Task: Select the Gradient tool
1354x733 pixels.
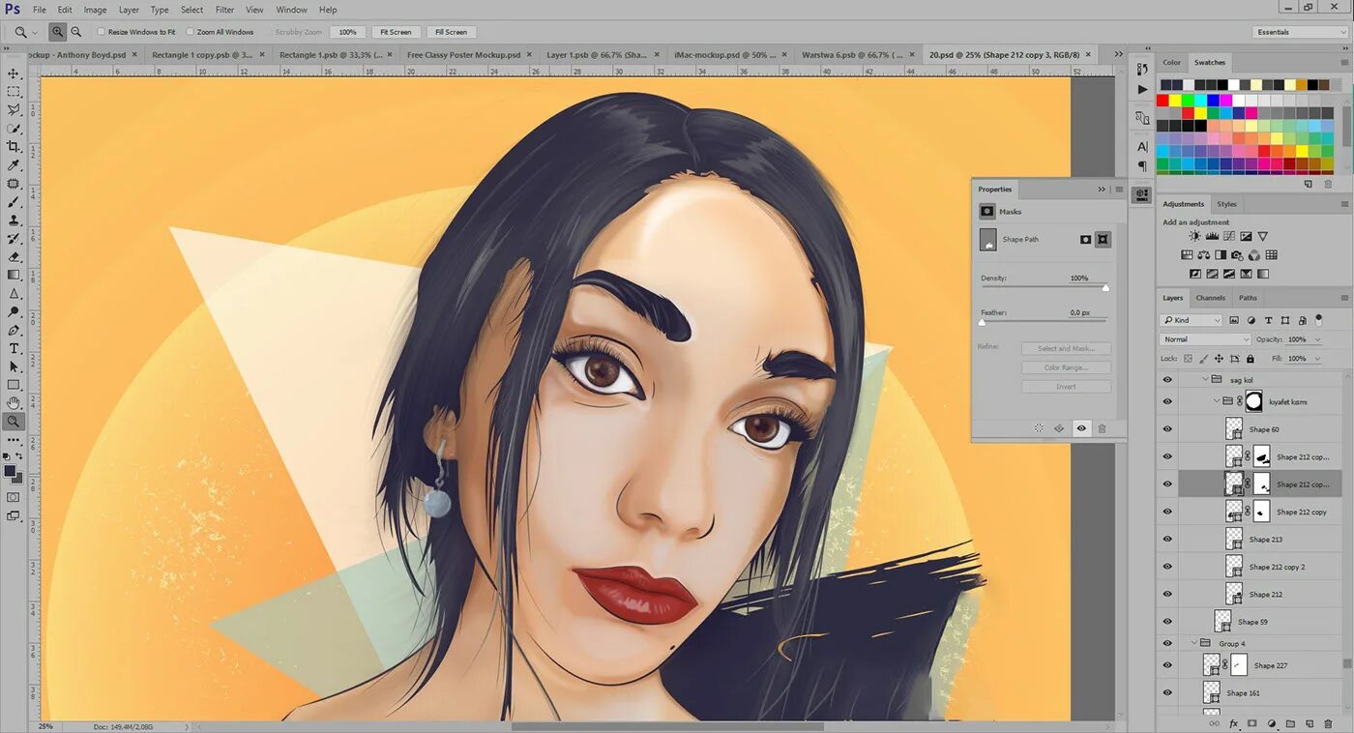Action: point(14,275)
